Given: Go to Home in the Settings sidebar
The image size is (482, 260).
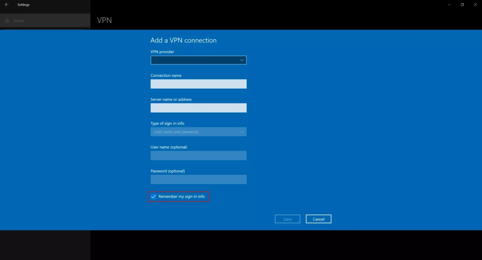Looking at the screenshot, I should coord(19,21).
